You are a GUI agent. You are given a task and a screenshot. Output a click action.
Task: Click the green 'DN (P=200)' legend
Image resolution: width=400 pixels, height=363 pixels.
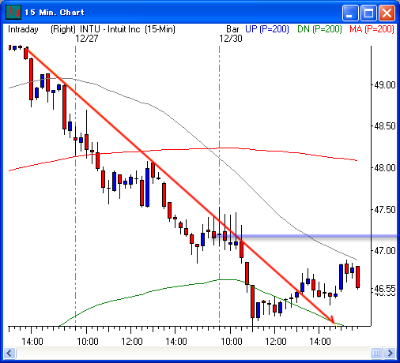tap(319, 29)
